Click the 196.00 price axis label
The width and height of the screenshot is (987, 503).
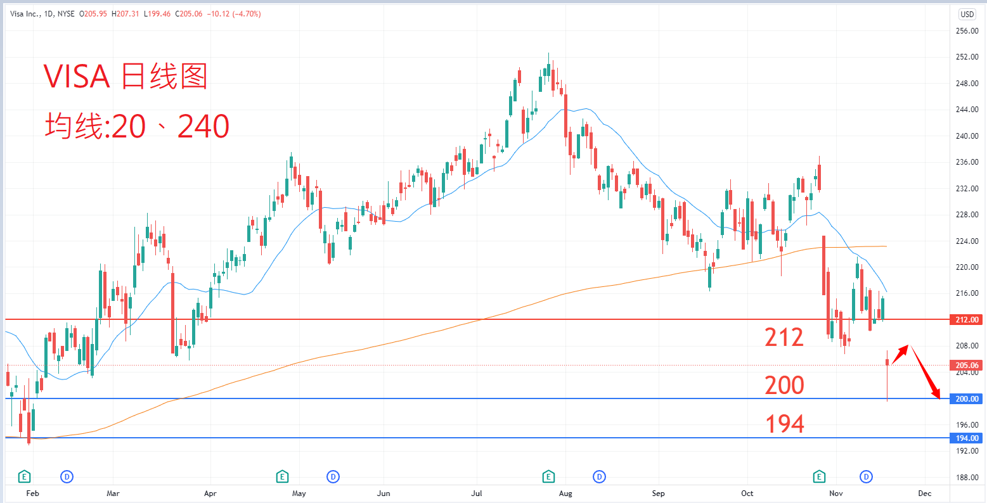coord(967,424)
